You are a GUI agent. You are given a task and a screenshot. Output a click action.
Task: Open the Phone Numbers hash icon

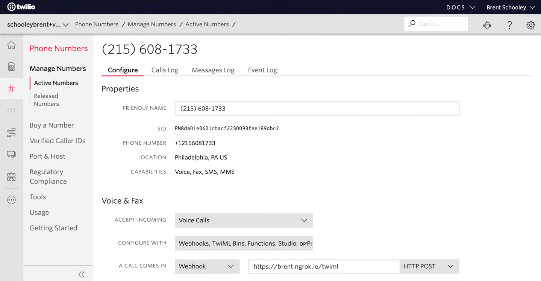point(11,89)
